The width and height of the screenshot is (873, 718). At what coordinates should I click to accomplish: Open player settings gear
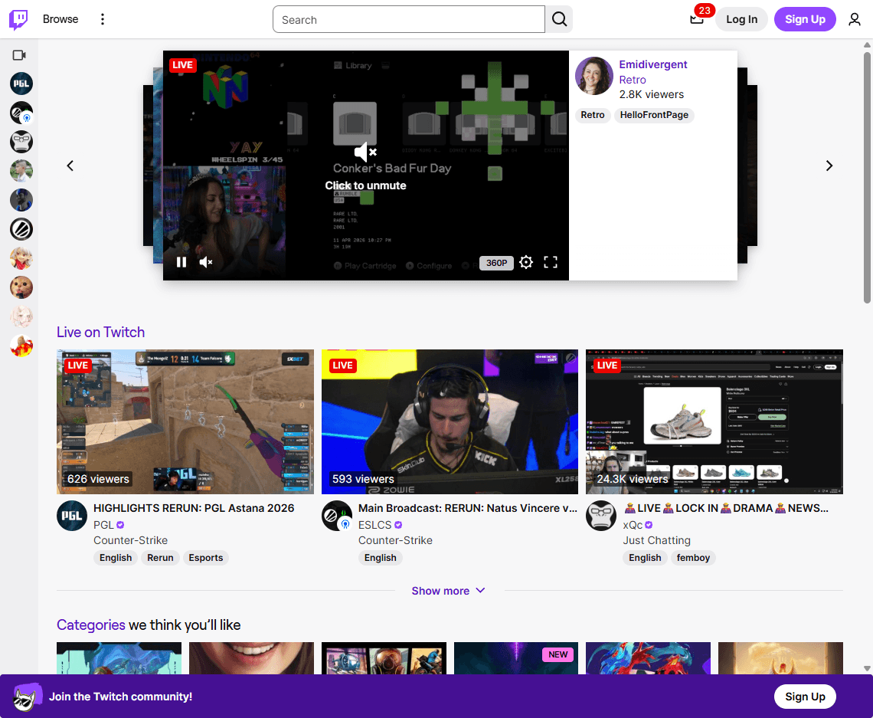tap(526, 262)
